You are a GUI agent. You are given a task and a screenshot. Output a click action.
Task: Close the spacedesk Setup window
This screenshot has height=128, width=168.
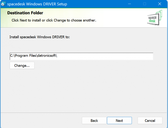click(159, 4)
